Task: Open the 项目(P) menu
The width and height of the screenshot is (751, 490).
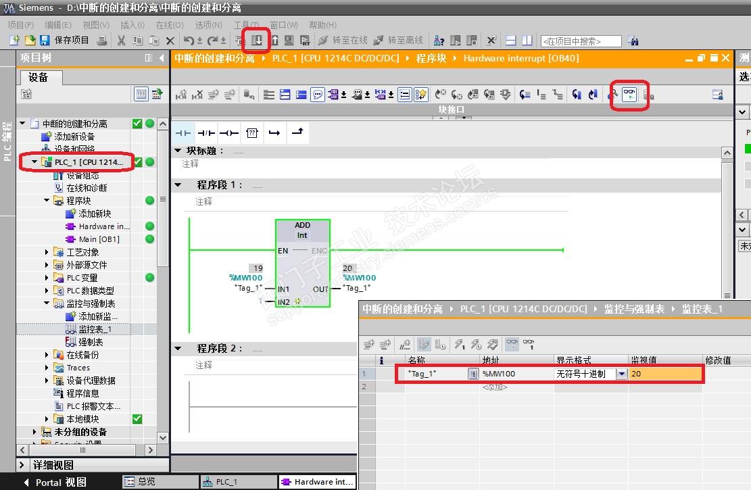Action: coord(21,25)
